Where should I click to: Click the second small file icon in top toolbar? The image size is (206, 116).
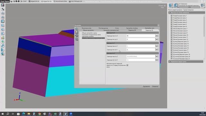[x=14, y=1]
